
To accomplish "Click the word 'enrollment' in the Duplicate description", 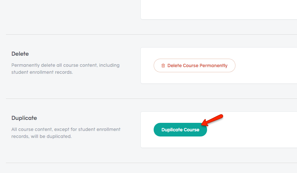I will click(x=108, y=129).
